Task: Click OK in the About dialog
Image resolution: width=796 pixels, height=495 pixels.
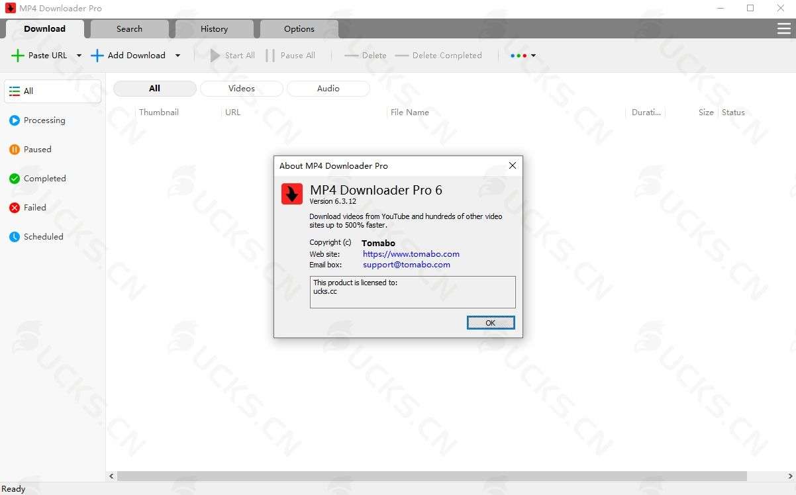Action: click(491, 323)
